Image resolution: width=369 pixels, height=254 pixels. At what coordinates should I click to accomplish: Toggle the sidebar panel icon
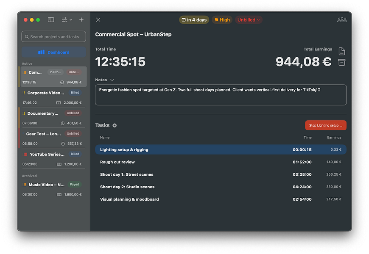[51, 20]
